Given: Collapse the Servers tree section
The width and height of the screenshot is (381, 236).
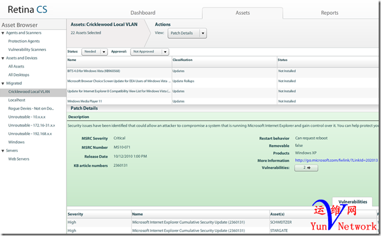Looking at the screenshot, I should (x=3, y=150).
